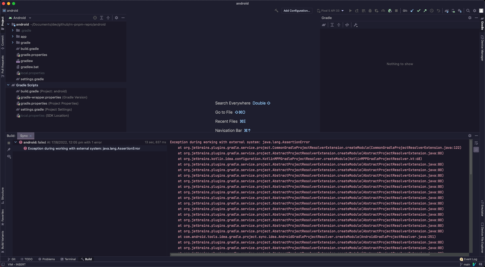Open the Debug tool with bug icon
The image size is (485, 267).
pyautogui.click(x=370, y=11)
